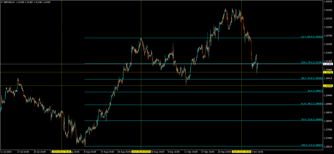Click the 1.33725 price scale value
The image size is (334, 154).
(328, 19)
